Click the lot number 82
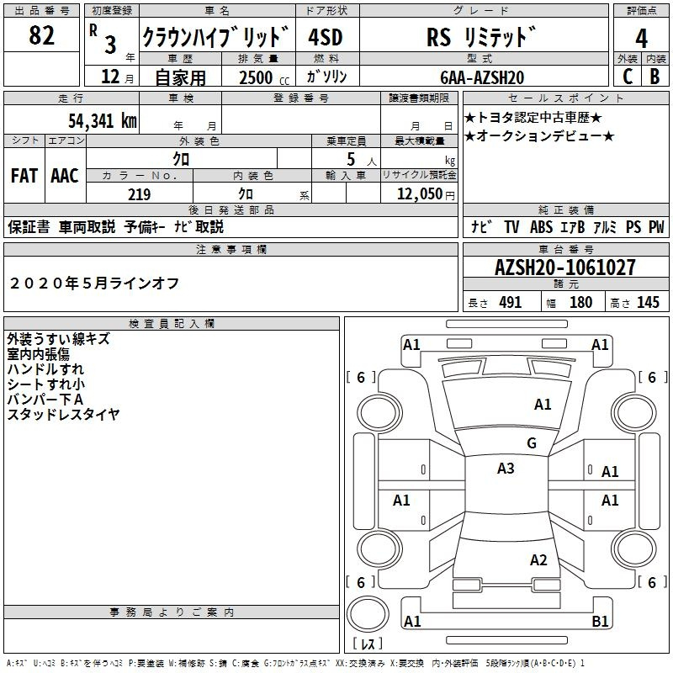This screenshot has width=673, height=673. pyautogui.click(x=42, y=36)
